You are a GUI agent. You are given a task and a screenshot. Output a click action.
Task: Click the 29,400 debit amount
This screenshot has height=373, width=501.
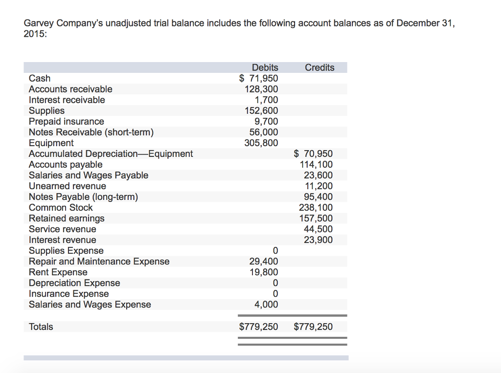click(264, 262)
